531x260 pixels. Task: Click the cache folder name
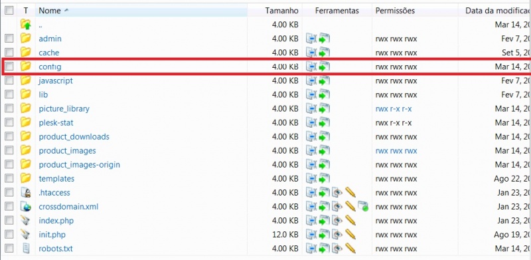coord(48,53)
